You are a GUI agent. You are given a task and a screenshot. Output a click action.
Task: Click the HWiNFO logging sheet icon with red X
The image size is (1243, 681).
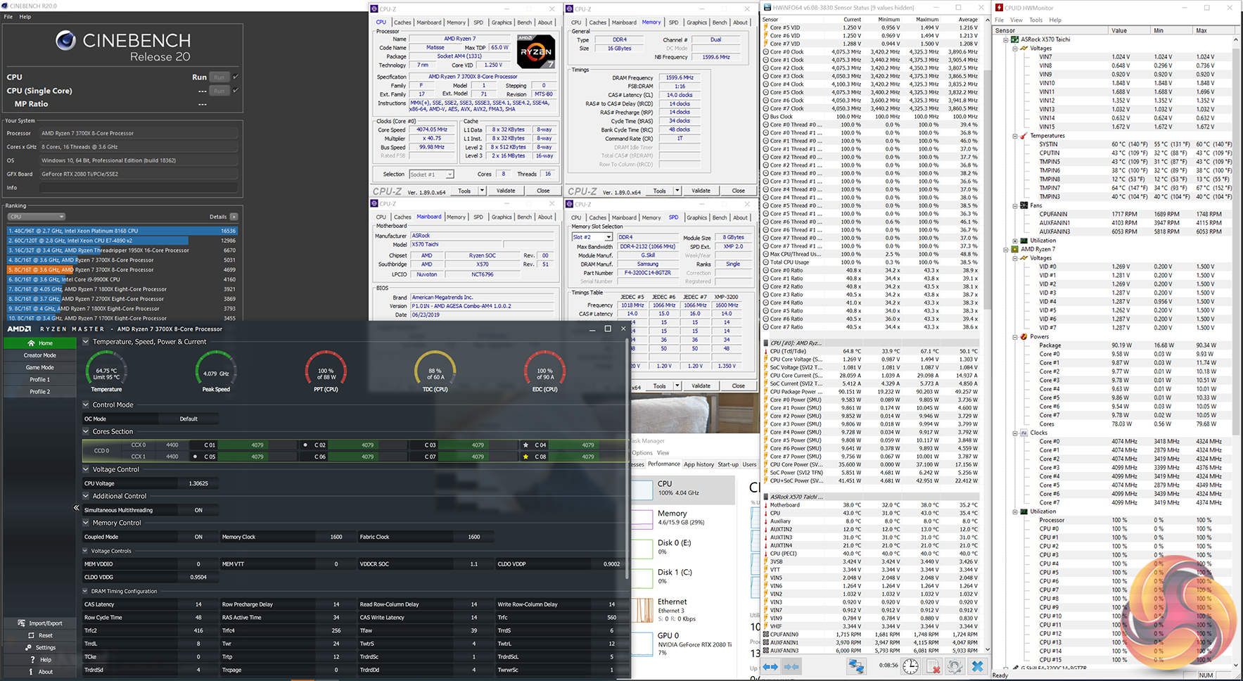933,666
